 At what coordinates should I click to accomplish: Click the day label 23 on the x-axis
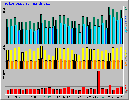91,97
